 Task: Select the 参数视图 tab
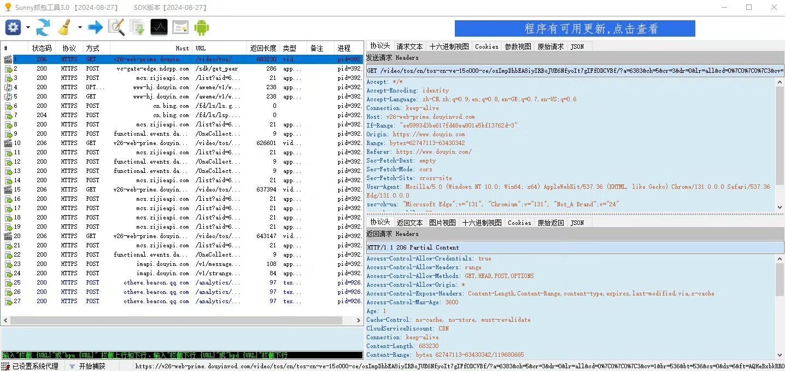click(x=518, y=47)
